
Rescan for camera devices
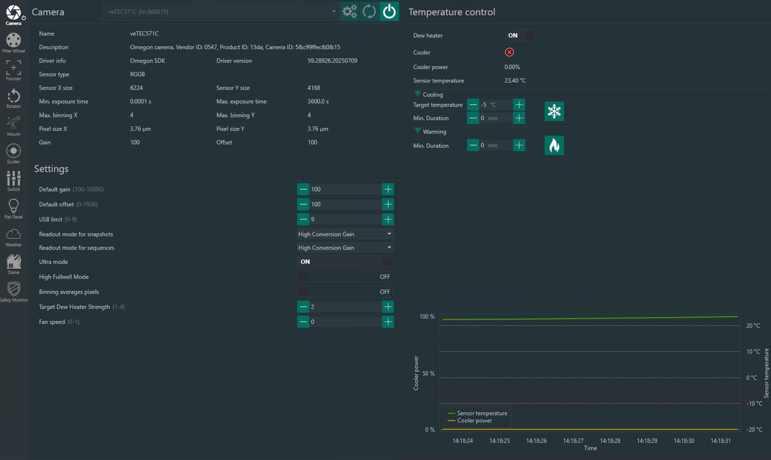pos(369,12)
